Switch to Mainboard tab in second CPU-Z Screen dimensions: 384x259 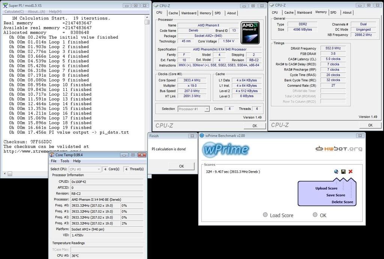click(304, 12)
